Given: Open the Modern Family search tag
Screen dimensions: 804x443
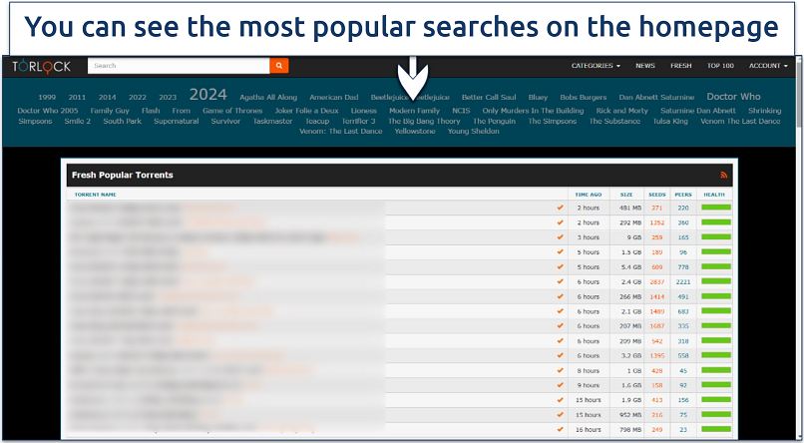Looking at the screenshot, I should 414,110.
